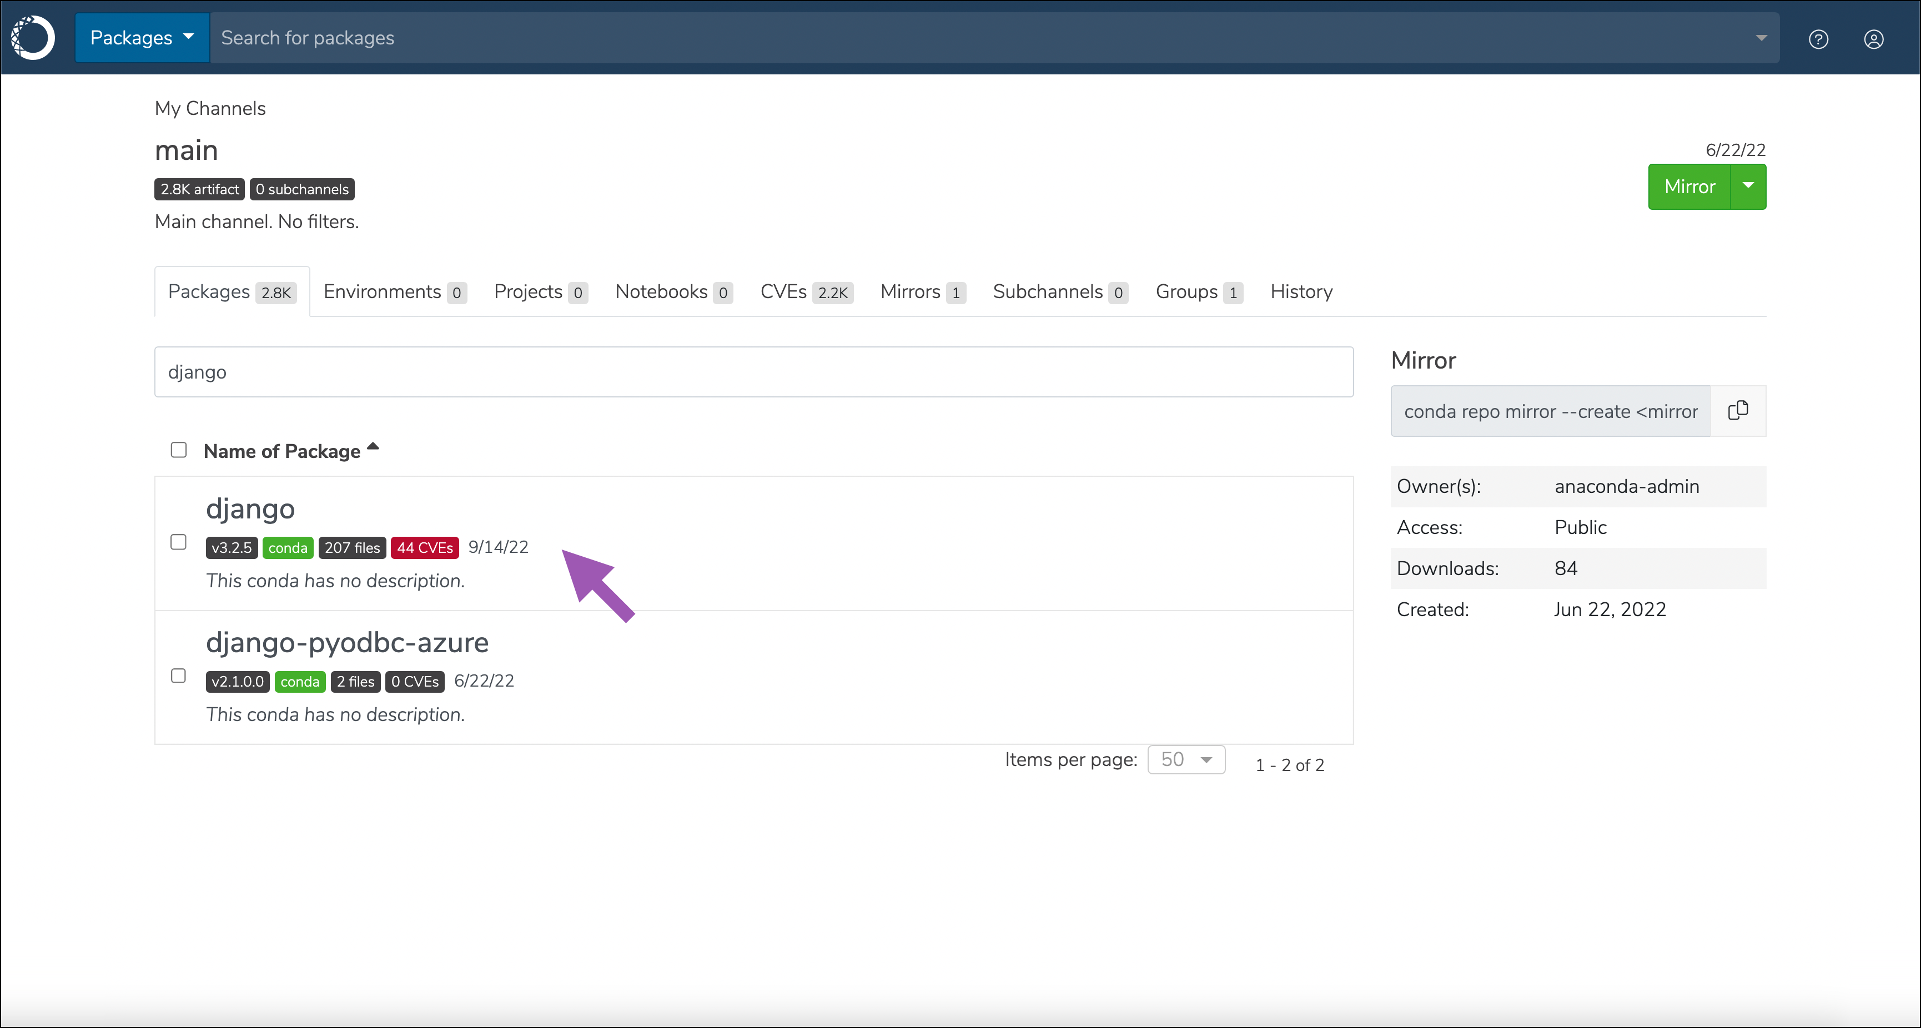This screenshot has height=1028, width=1921.
Task: Select the django package checkbox
Action: [178, 542]
